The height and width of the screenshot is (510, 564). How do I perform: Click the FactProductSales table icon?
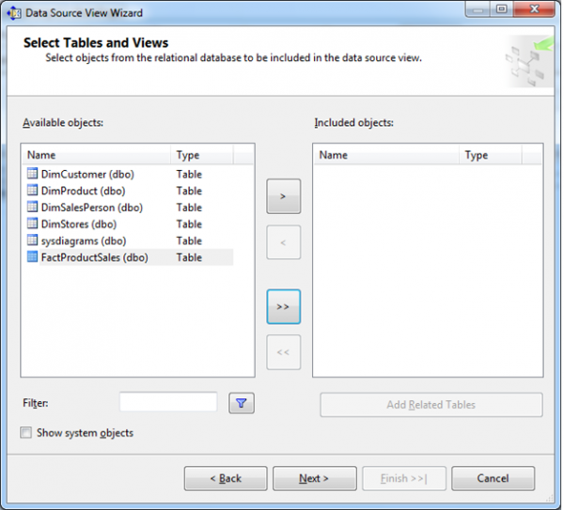pos(32,257)
